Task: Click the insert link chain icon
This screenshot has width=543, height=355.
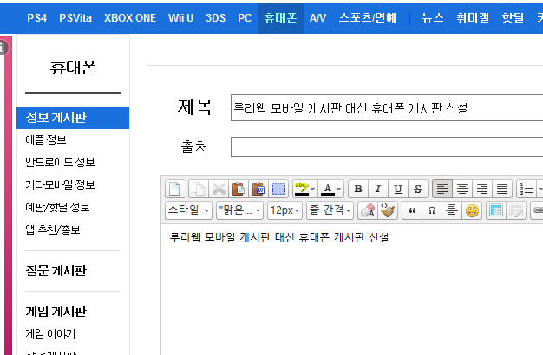Action: coord(538,210)
